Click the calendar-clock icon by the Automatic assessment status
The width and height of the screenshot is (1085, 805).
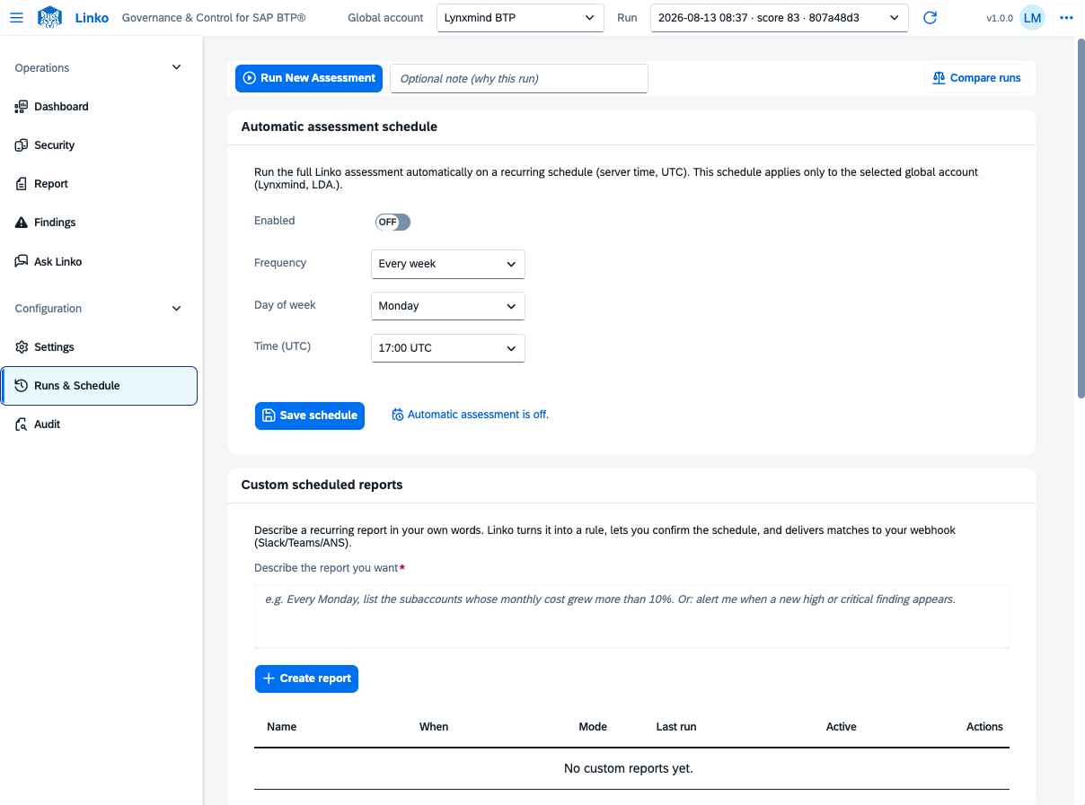[x=398, y=415]
